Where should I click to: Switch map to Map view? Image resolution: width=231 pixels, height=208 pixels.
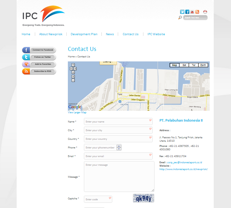click(175, 65)
